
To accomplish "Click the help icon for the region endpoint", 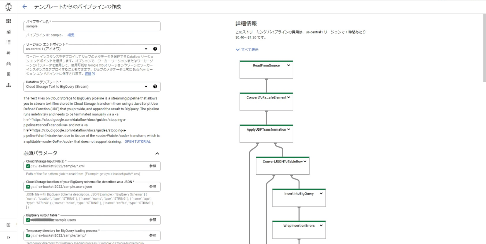I will tap(155, 49).
